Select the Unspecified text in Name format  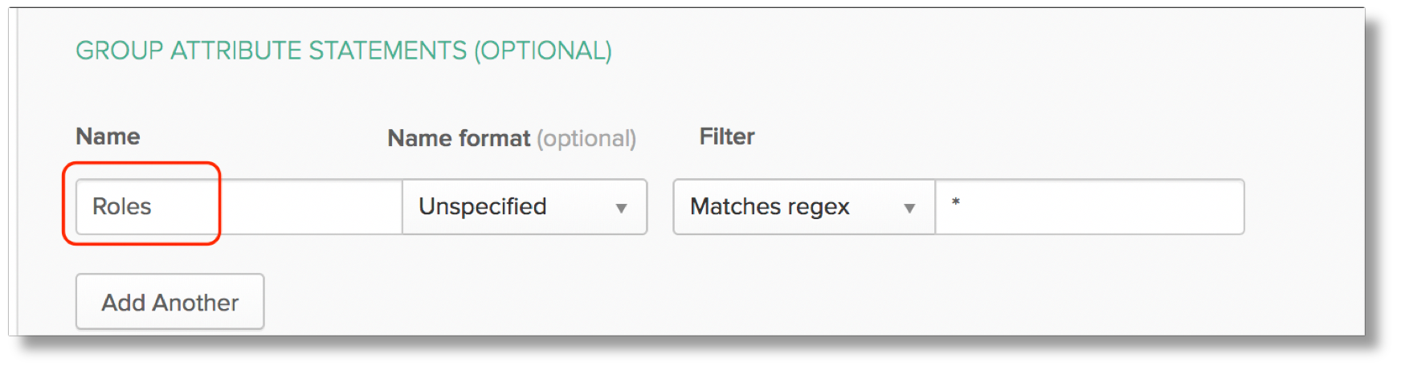pos(482,207)
